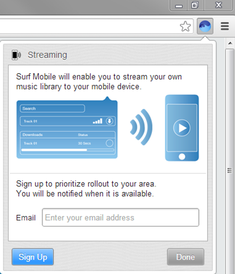Click the streaming diagram illustration
Screen dimensions: 235x274
[107, 128]
